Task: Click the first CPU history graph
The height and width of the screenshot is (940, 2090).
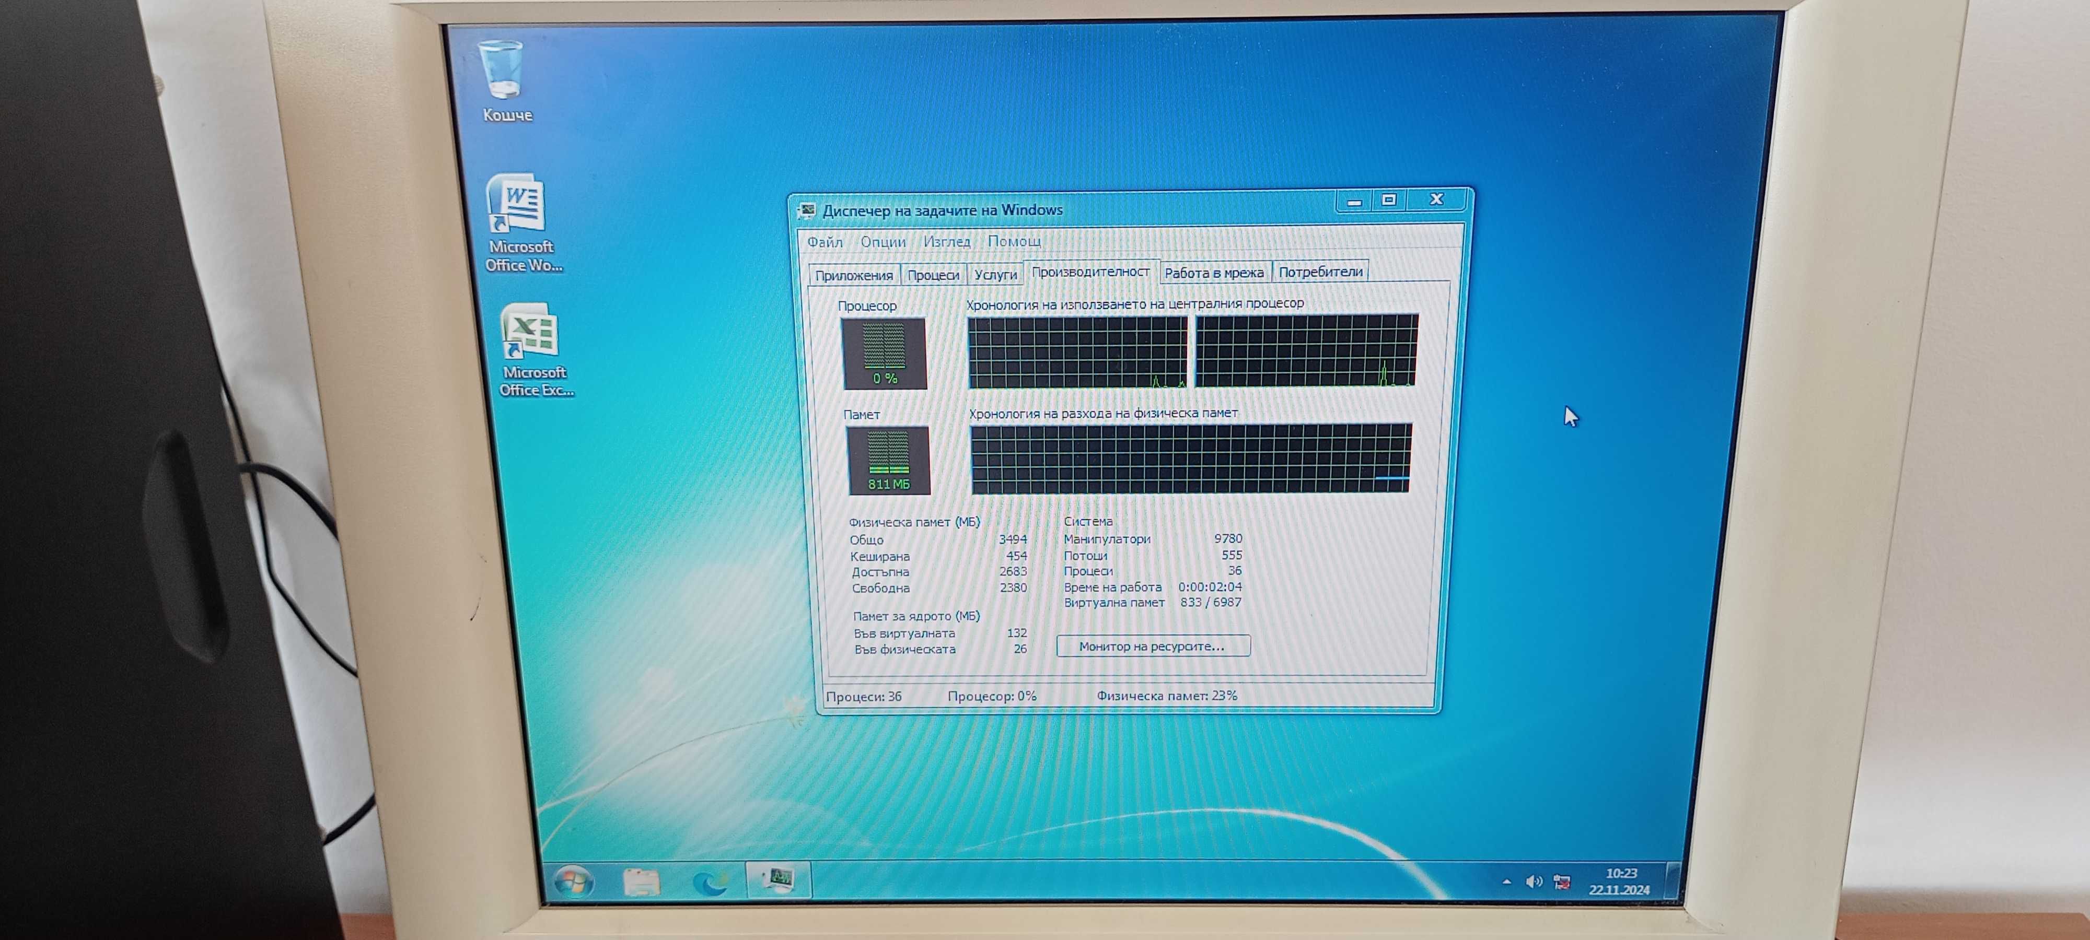Action: coord(1077,352)
